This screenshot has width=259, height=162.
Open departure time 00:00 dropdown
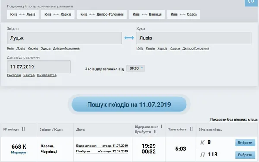click(x=136, y=68)
